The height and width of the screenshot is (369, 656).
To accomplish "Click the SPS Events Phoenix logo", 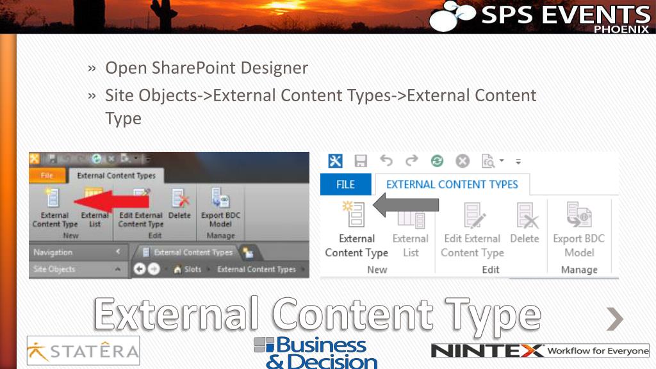I will click(x=539, y=17).
